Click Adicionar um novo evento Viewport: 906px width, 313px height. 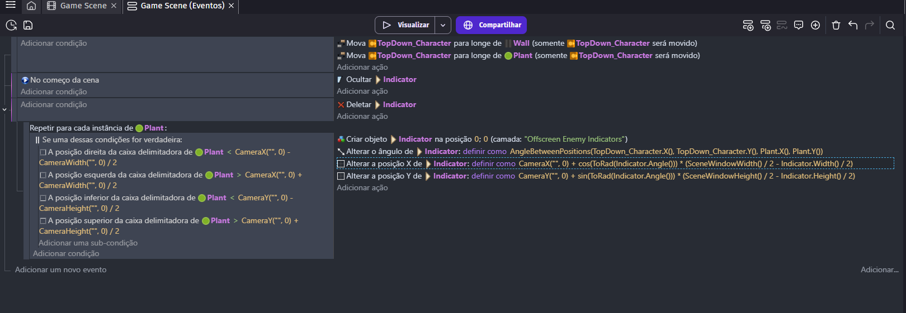pos(60,269)
